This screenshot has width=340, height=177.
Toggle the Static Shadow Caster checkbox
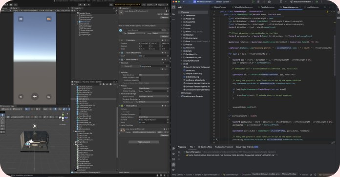(140, 78)
